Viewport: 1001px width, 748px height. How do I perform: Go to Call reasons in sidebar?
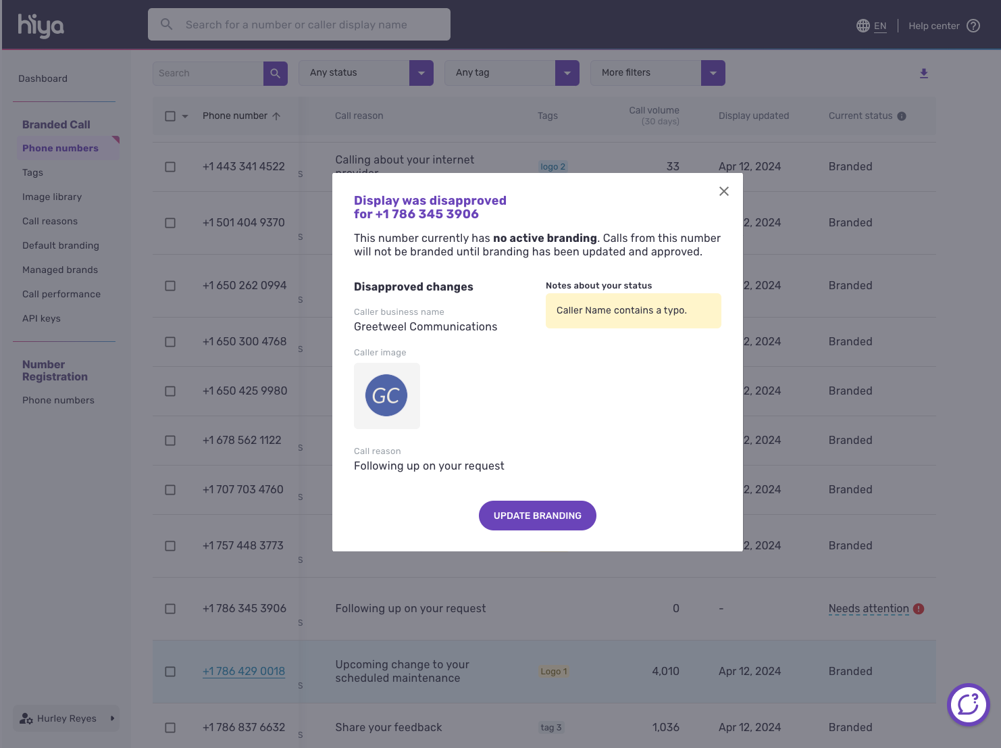50,221
